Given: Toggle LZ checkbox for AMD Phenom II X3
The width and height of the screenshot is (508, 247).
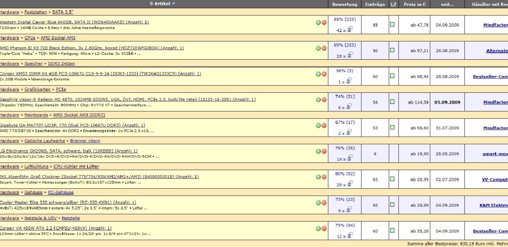Looking at the screenshot, I should coord(392,50).
